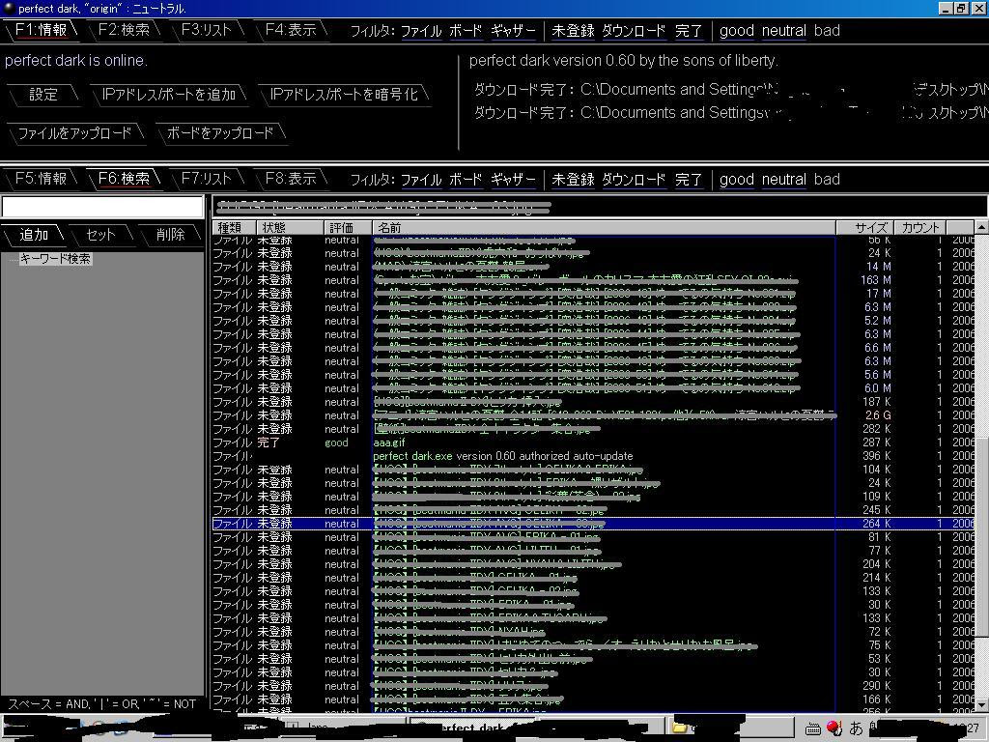This screenshot has height=742, width=989.
Task: Click the good rating cell
Action: click(336, 442)
